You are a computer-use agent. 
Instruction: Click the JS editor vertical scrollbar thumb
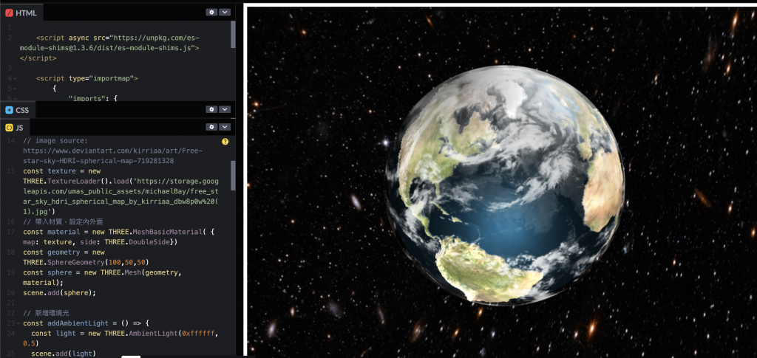click(233, 176)
